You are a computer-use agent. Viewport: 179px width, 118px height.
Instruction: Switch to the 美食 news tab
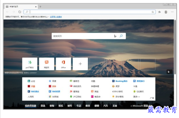coord(115,106)
